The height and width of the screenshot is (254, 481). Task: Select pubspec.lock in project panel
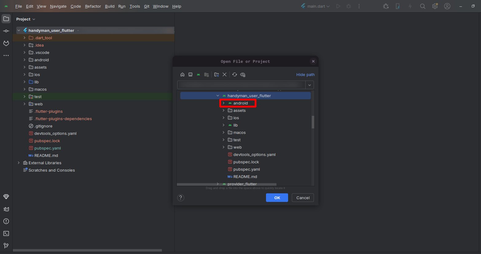(47, 141)
